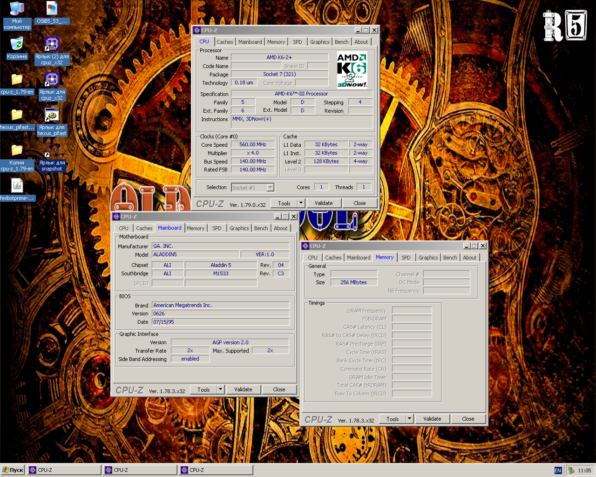
Task: Open the Пуск Start menu
Action: pos(13,470)
